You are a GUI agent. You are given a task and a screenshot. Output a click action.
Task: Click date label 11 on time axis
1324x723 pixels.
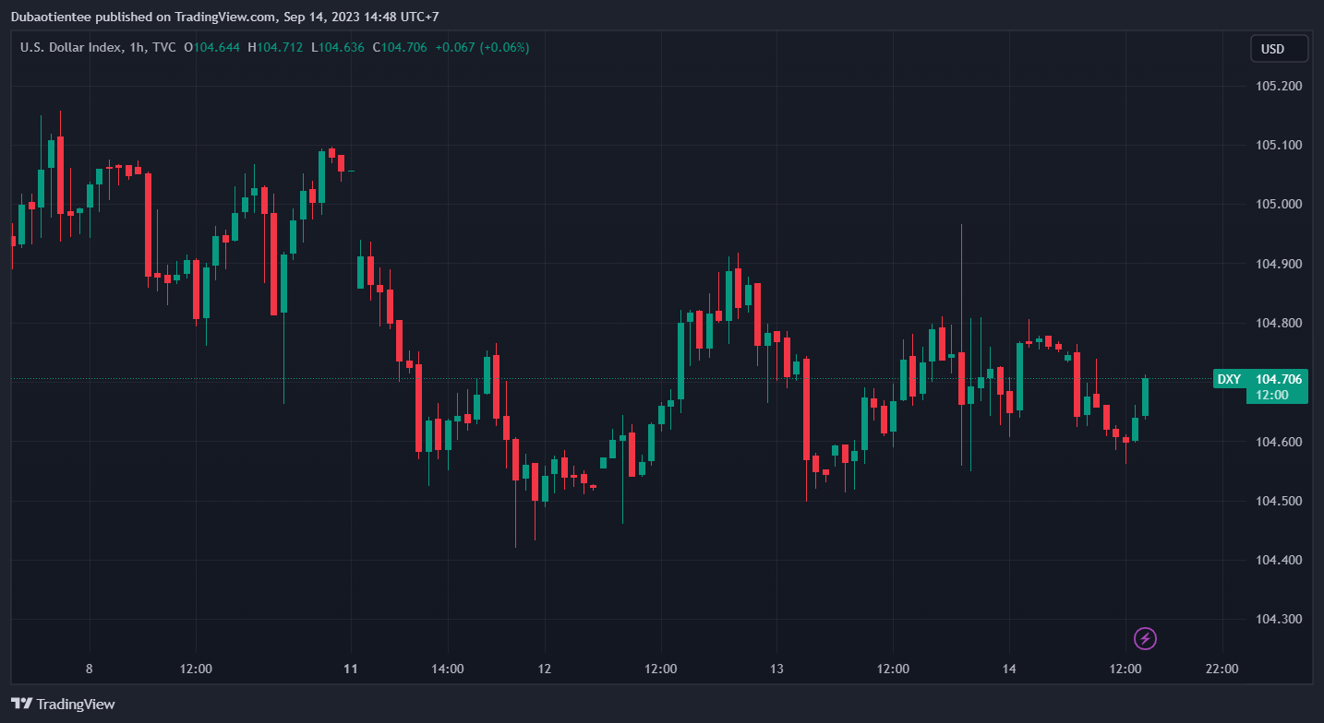(x=350, y=669)
